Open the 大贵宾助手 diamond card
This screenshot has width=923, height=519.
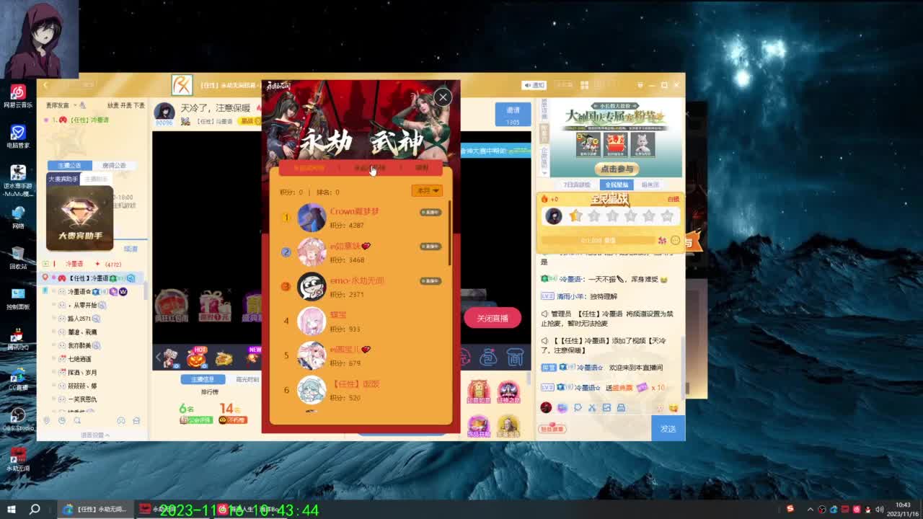79,218
